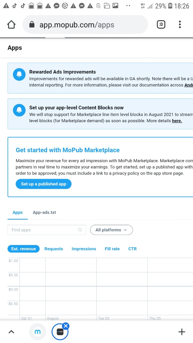
Task: Select the Apps tab
Action: tap(17, 212)
